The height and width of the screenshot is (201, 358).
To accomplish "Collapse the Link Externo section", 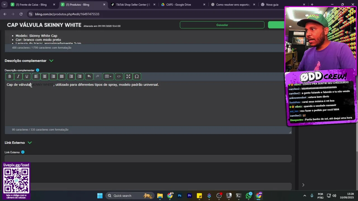I will [x=30, y=143].
